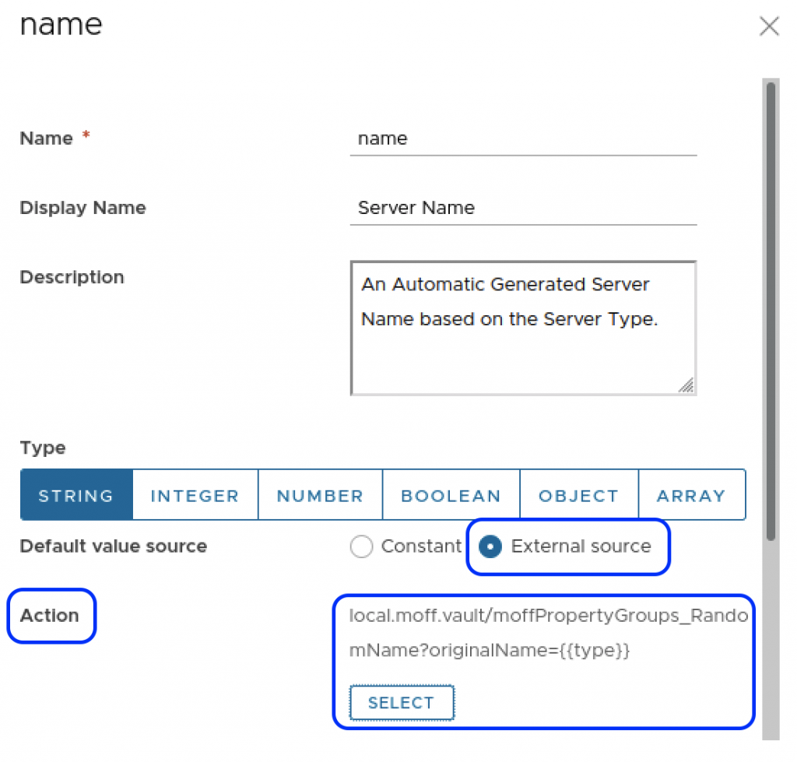Viewport: 797px width, 762px height.
Task: Choose the NUMBER type option
Action: (320, 496)
